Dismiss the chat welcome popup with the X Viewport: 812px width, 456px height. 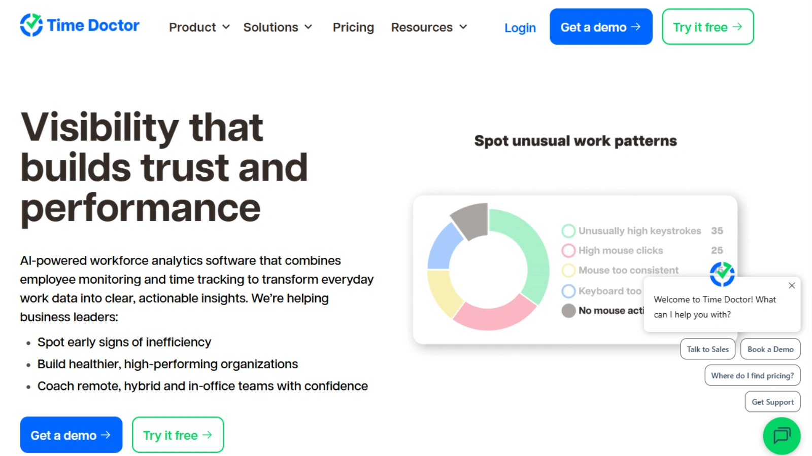click(792, 285)
